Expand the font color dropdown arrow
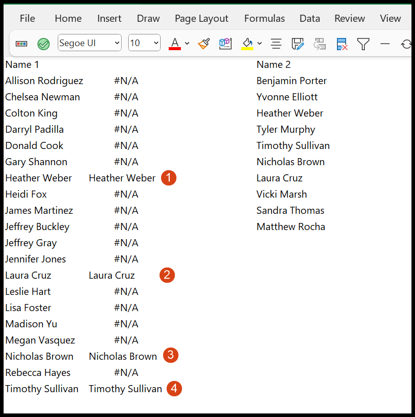This screenshot has height=417, width=415. [187, 44]
